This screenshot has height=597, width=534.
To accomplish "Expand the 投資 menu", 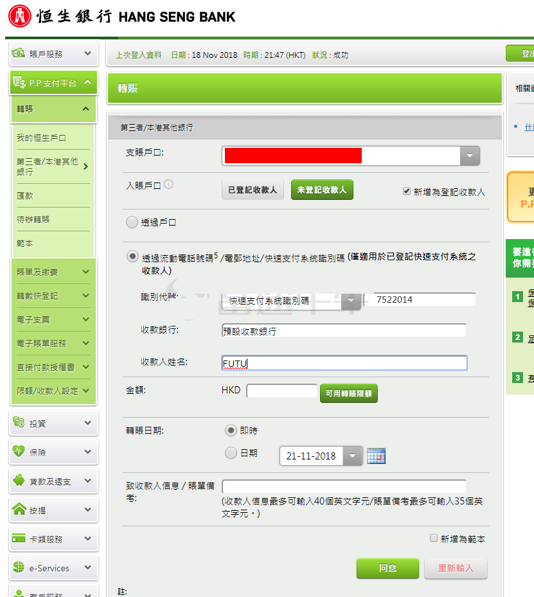I will point(53,423).
